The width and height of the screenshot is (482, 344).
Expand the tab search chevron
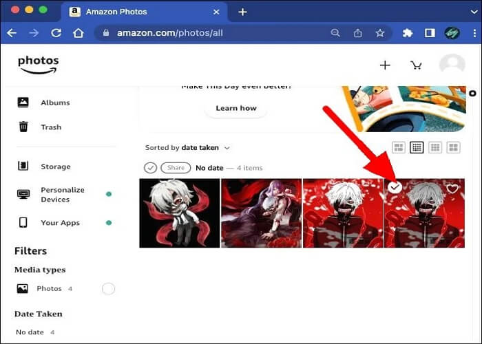(474, 12)
